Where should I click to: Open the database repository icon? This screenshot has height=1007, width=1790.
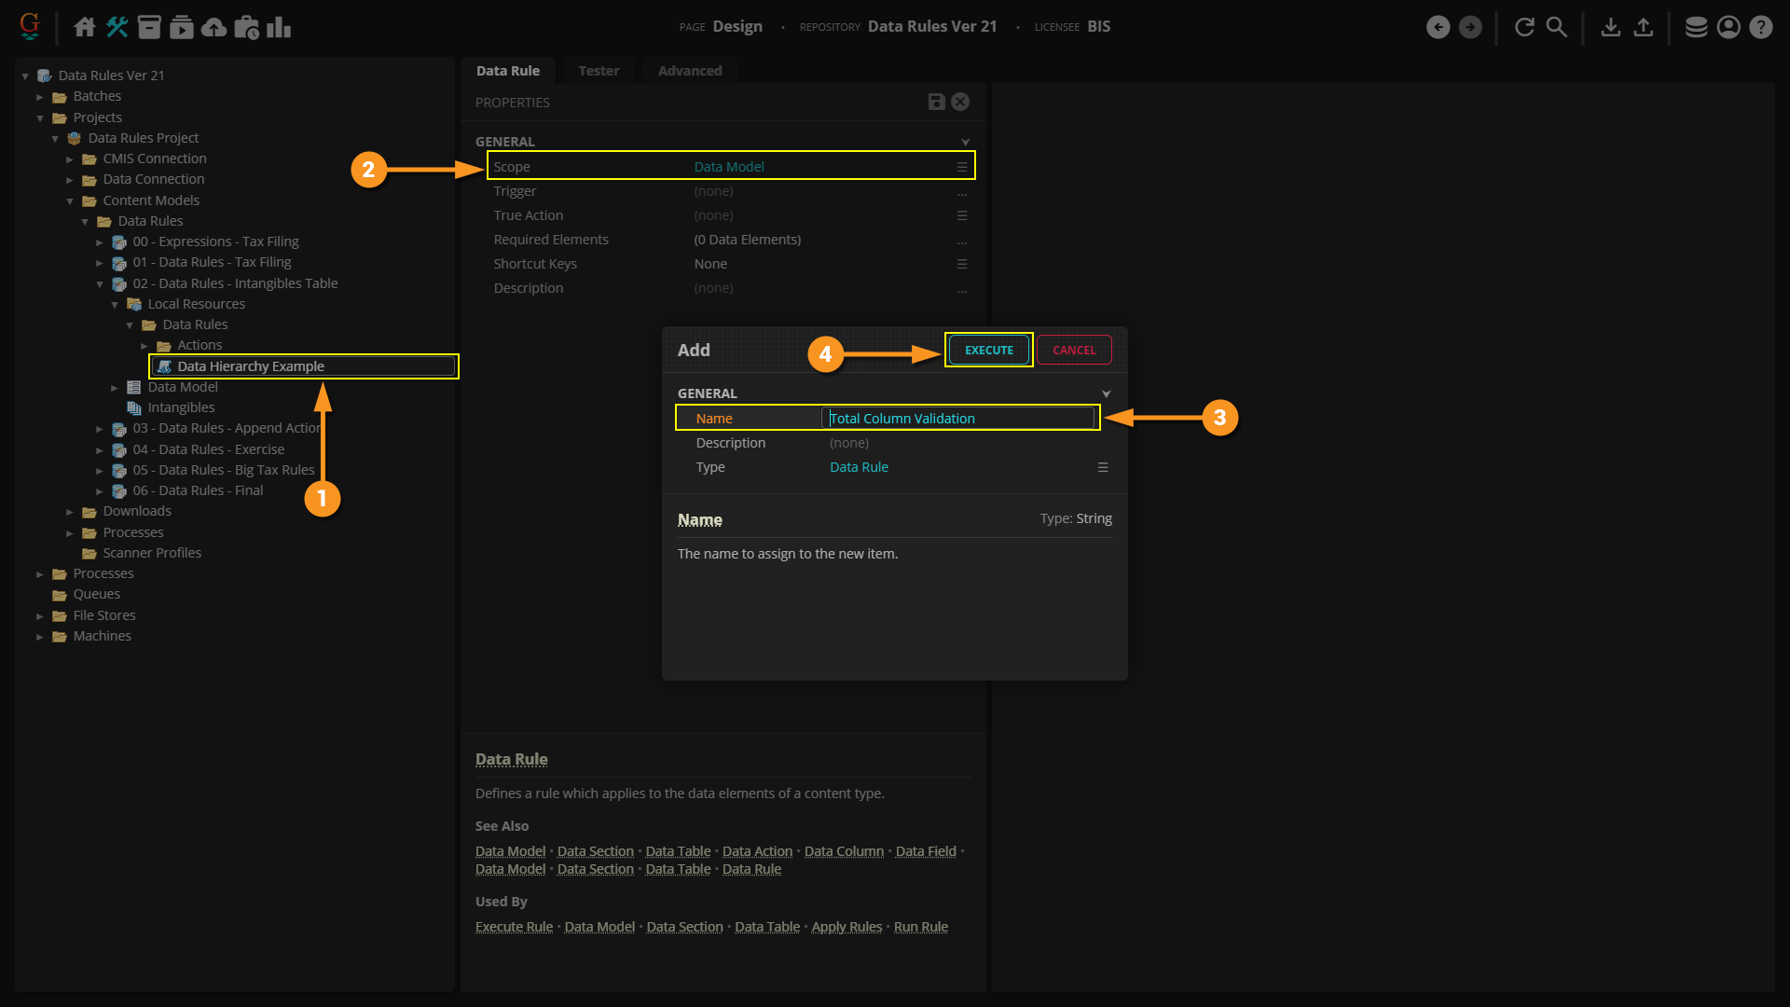coord(1696,27)
